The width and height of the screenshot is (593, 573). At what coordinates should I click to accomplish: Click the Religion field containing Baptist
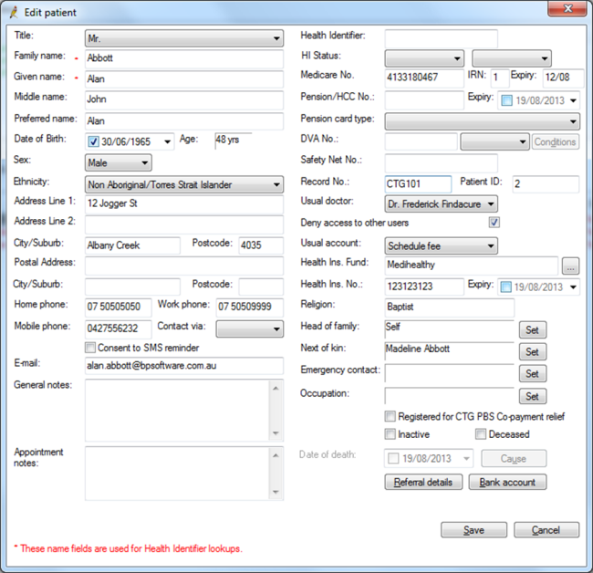coord(449,307)
